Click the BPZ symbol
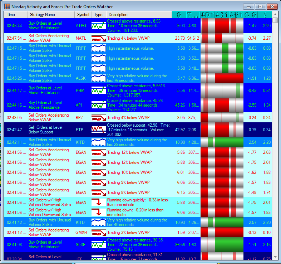The height and width of the screenshot is (264, 281). tap(80, 118)
